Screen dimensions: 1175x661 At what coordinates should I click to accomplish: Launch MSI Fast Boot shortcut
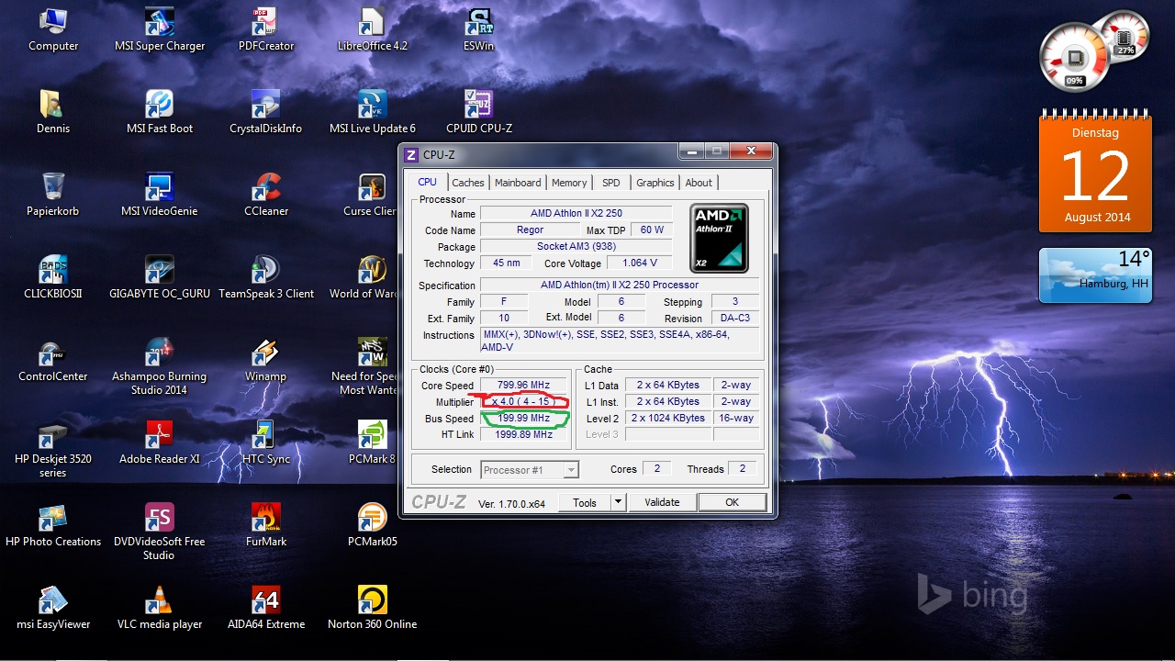[x=160, y=112]
